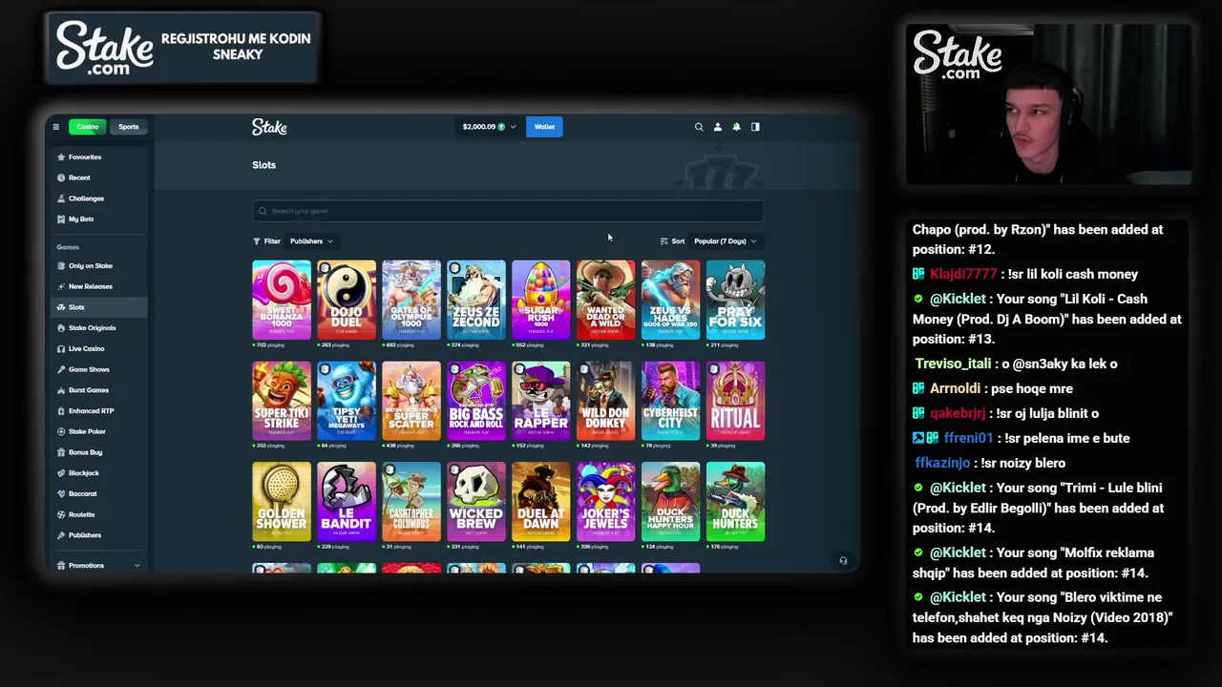Screen dimensions: 1222x687
Task: Click username Klajdi7777 in chat
Action: 963,274
